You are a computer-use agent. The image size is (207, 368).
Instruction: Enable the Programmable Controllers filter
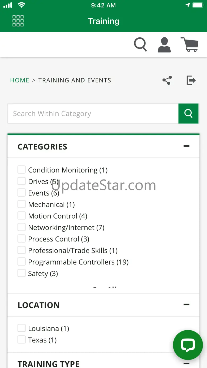21,262
